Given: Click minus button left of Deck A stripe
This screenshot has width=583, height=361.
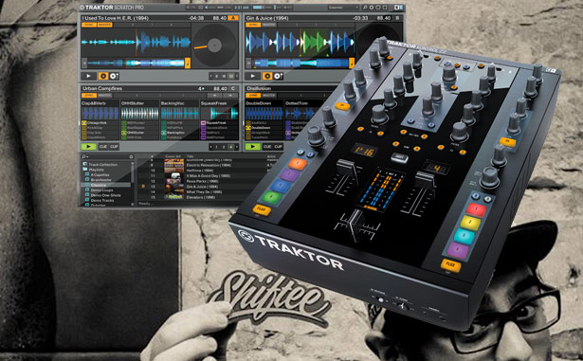Looking at the screenshot, I should [x=84, y=63].
